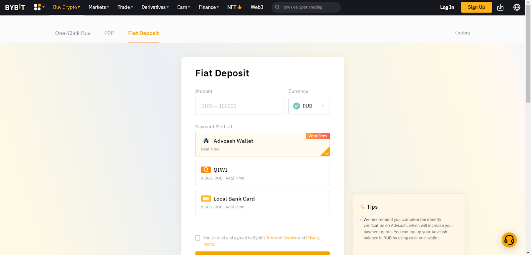Expand the Derivatives menu
This screenshot has height=255, width=531.
click(155, 7)
